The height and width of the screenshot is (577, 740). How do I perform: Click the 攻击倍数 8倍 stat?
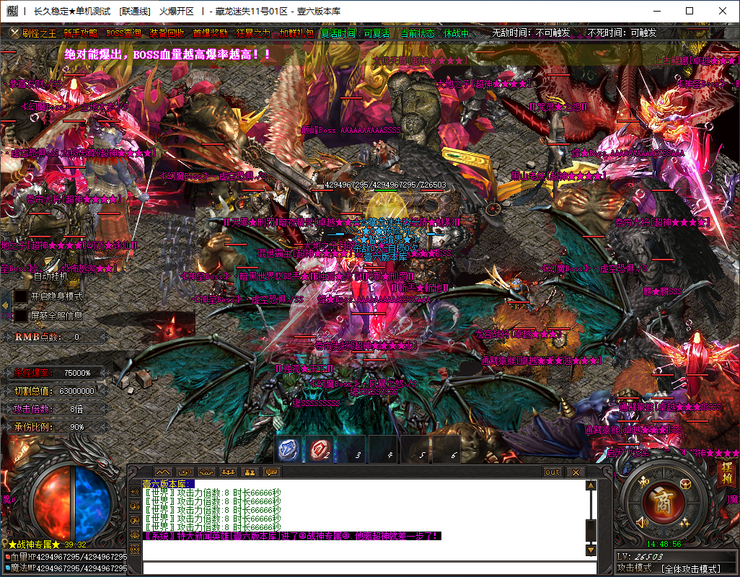pyautogui.click(x=56, y=409)
